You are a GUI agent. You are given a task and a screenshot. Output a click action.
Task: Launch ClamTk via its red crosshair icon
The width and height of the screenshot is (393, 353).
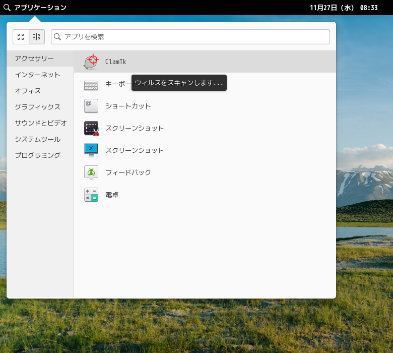[x=91, y=62]
